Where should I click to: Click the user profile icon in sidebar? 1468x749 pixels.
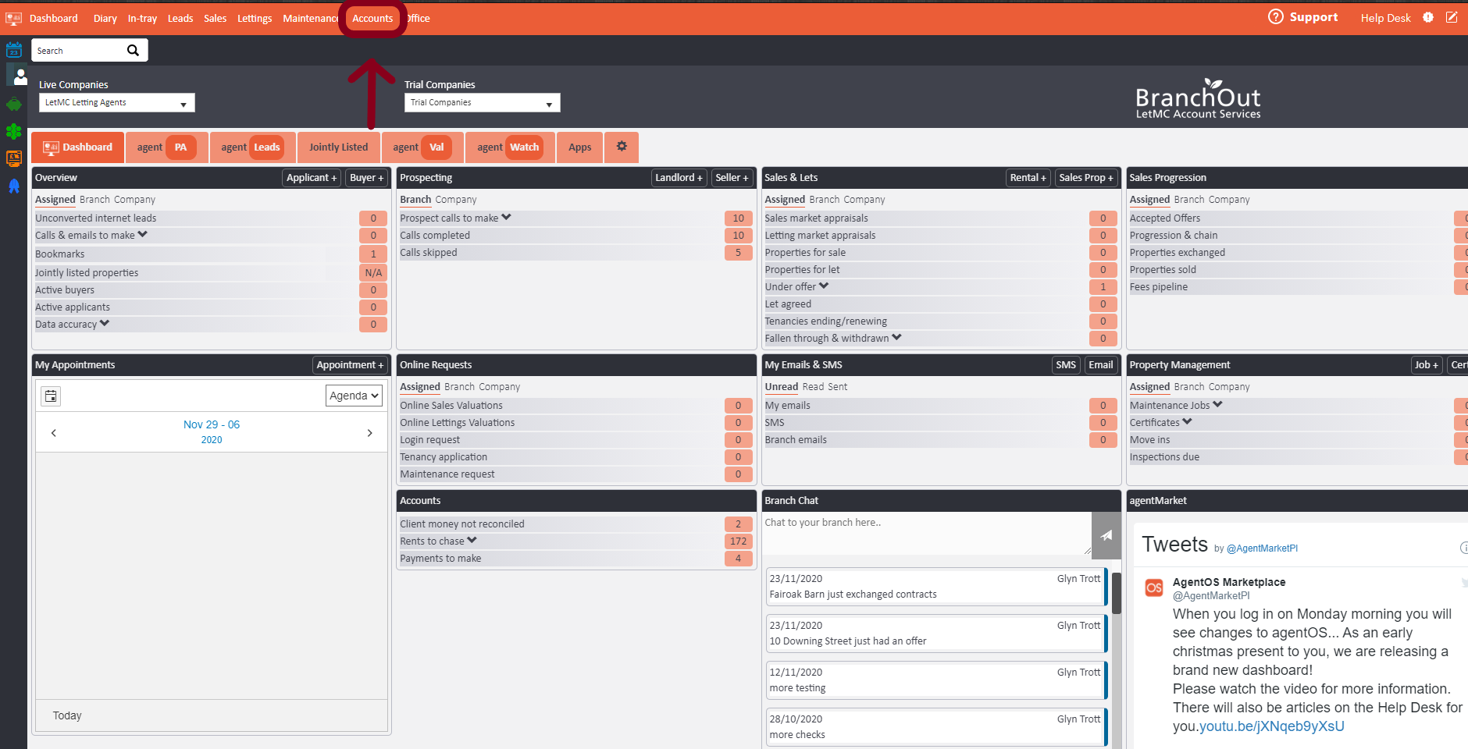19,76
